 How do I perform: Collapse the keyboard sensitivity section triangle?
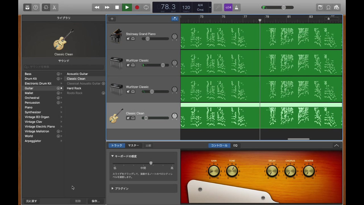112,156
